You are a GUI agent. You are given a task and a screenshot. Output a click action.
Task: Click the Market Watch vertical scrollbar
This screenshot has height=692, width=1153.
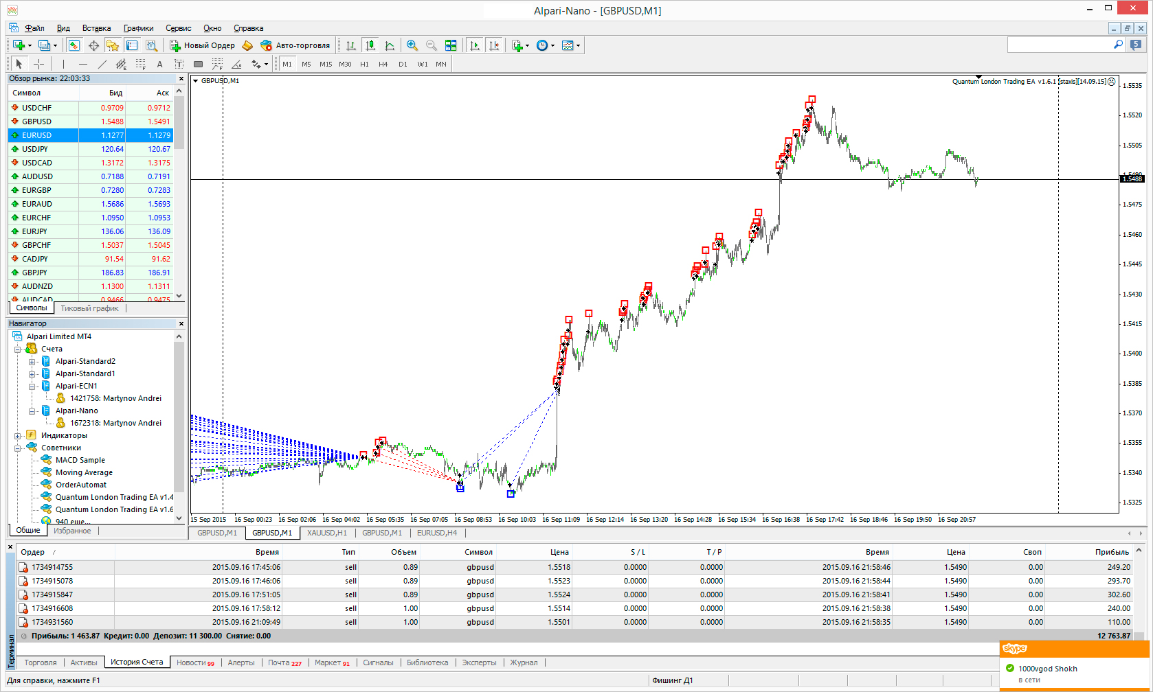click(179, 196)
